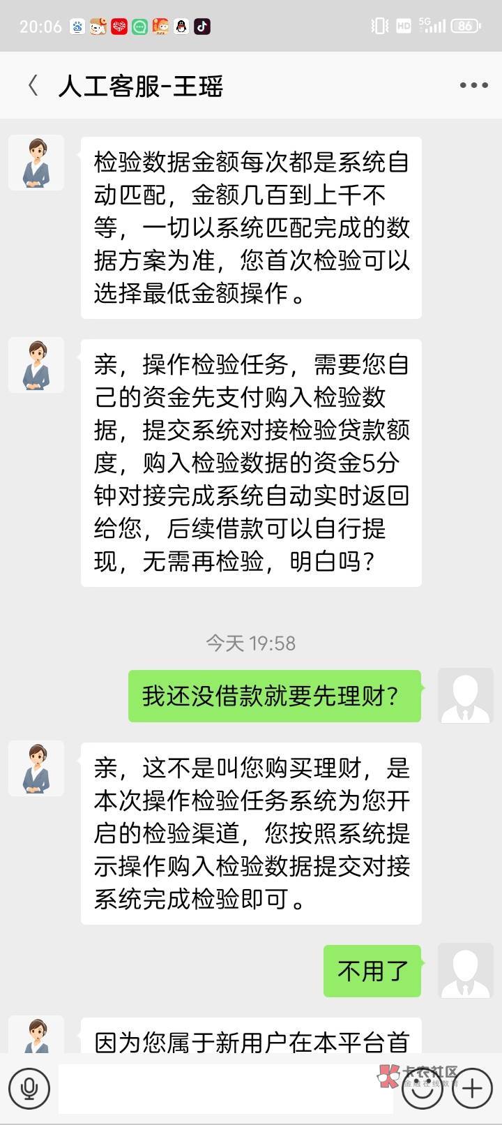Tap the green chat bubble notification icon
Screen dimensions: 502x1125
139,27
